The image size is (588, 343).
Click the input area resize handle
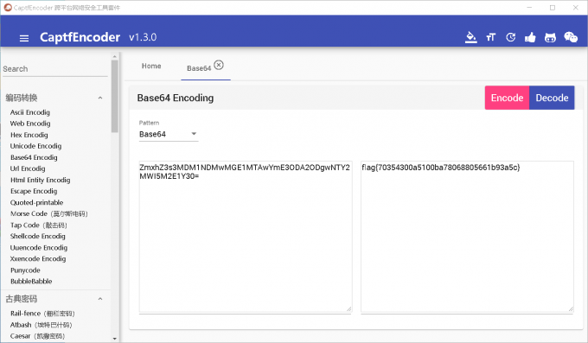tap(348, 309)
